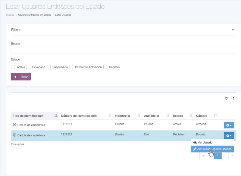Click the refresh table icon
The height and width of the screenshot is (176, 241).
[226, 98]
